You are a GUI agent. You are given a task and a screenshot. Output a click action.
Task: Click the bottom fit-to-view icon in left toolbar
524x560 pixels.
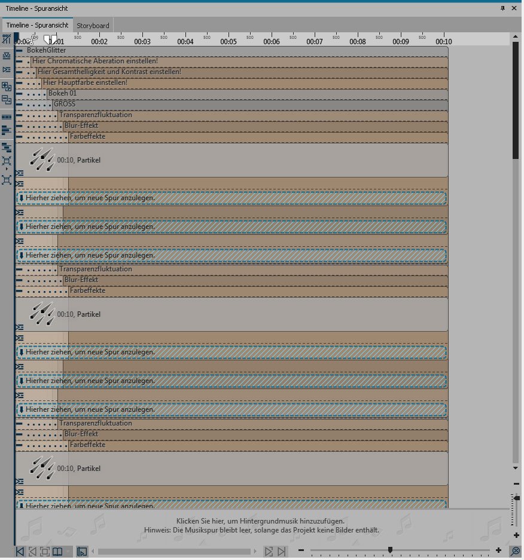(7, 179)
